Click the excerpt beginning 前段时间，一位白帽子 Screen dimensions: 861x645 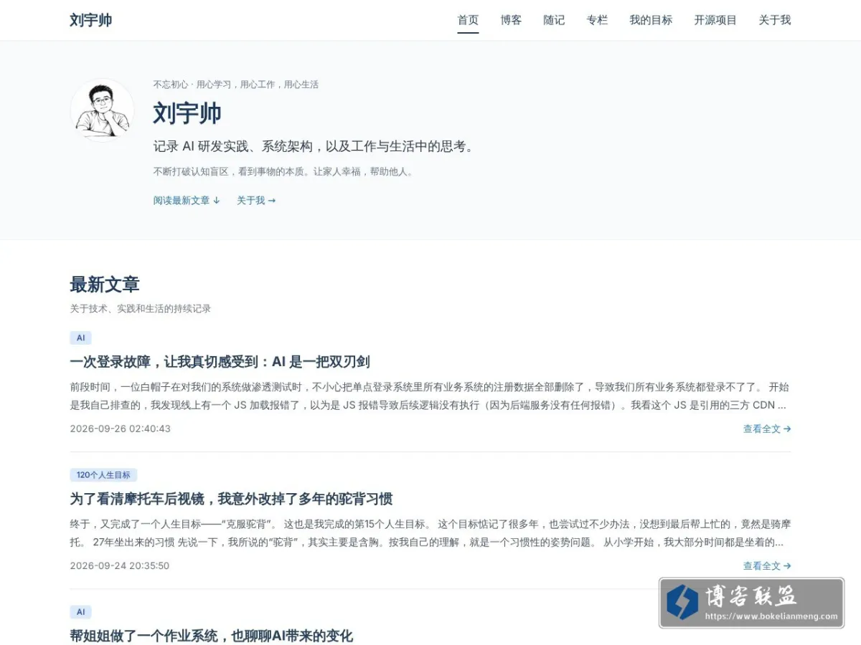[429, 396]
